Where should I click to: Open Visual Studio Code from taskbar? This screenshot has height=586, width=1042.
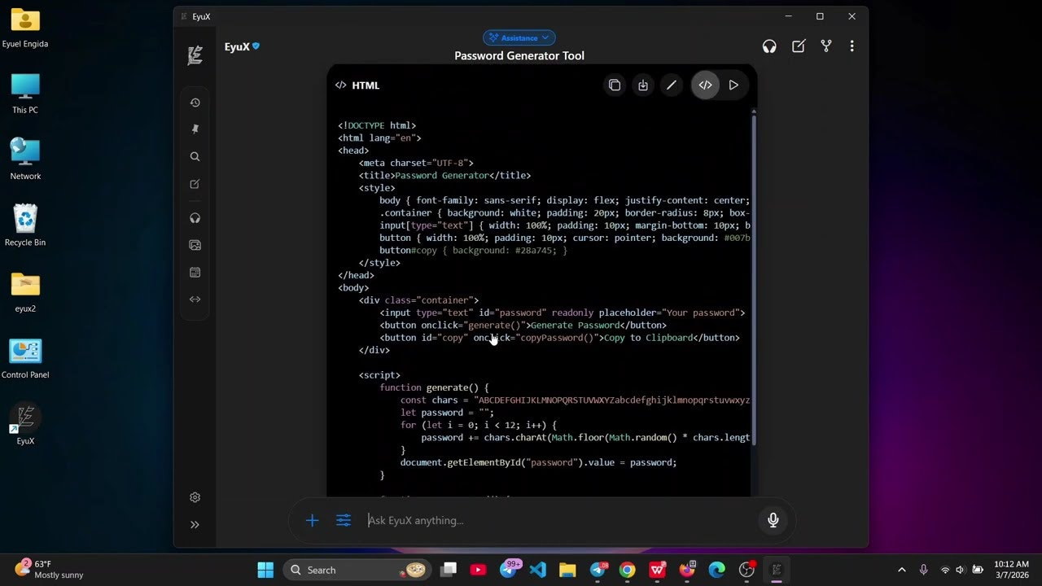pyautogui.click(x=538, y=570)
